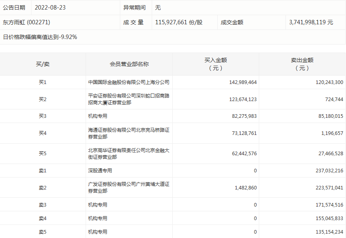346x238 pixels.
Task: Click the 日价格跌幅偏离值达到-9.92% notice text
Action: pyautogui.click(x=40, y=37)
